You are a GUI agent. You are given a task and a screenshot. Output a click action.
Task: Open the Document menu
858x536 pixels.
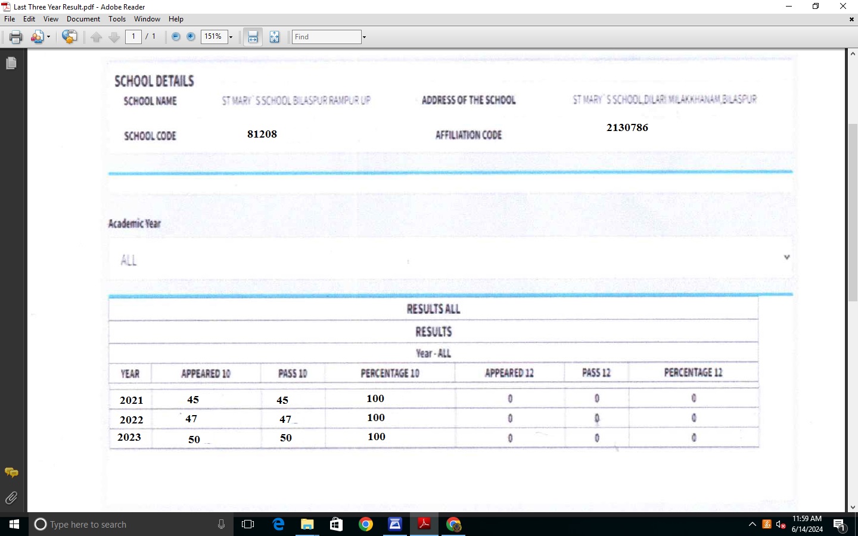point(83,19)
